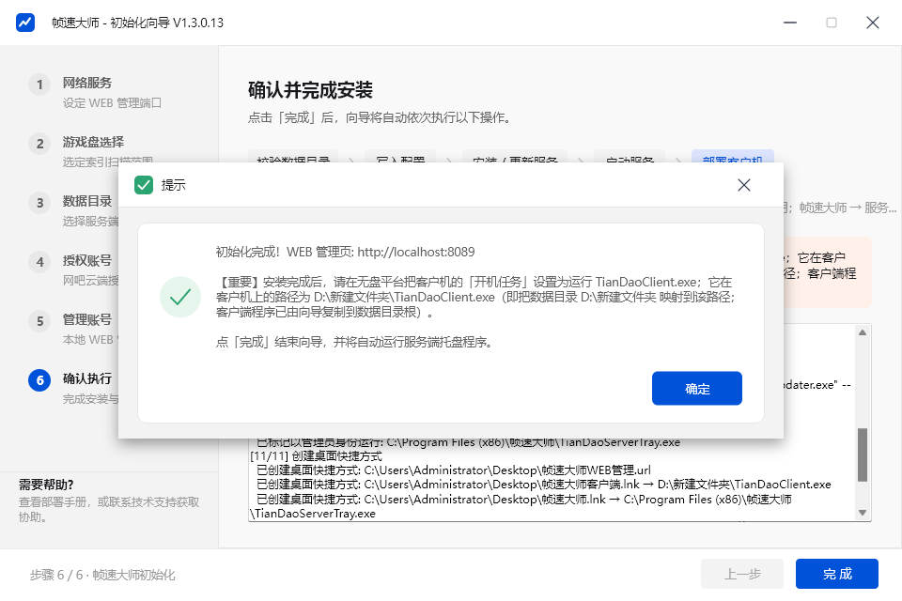Select 数据目录 step label
This screenshot has height=601, width=902.
(87, 201)
